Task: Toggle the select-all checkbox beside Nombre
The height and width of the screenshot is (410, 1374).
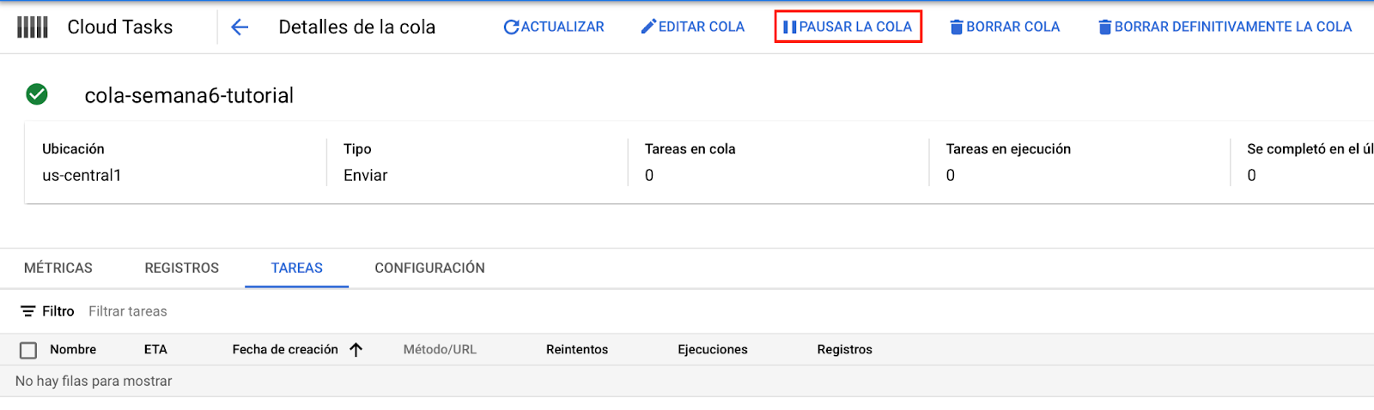Action: 28,350
